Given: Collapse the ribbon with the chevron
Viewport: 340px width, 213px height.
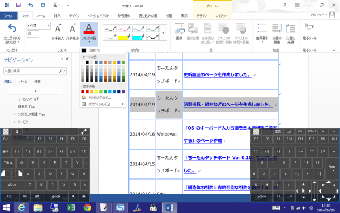Looking at the screenshot, I should coord(334,50).
